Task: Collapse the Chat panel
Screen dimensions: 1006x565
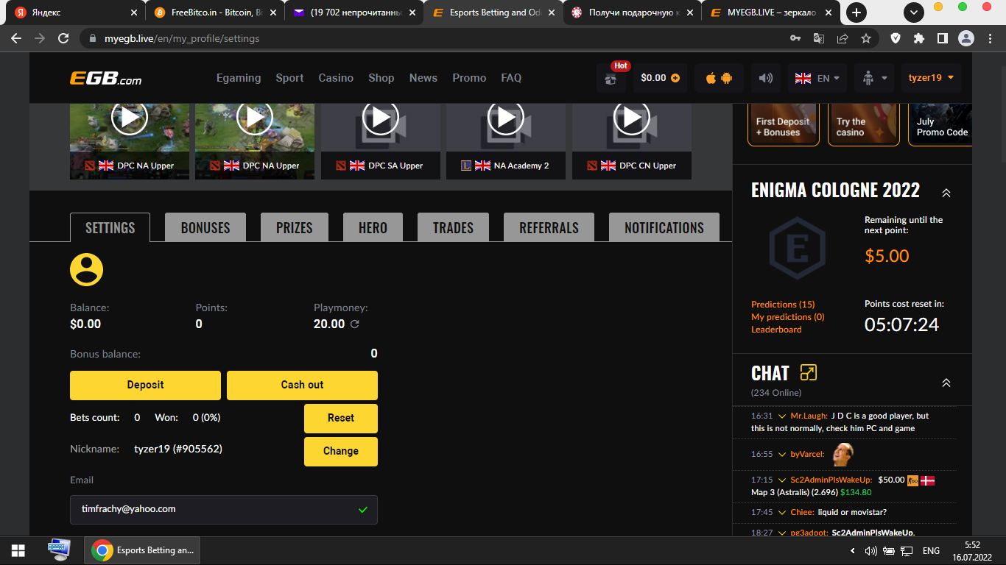Action: (946, 383)
